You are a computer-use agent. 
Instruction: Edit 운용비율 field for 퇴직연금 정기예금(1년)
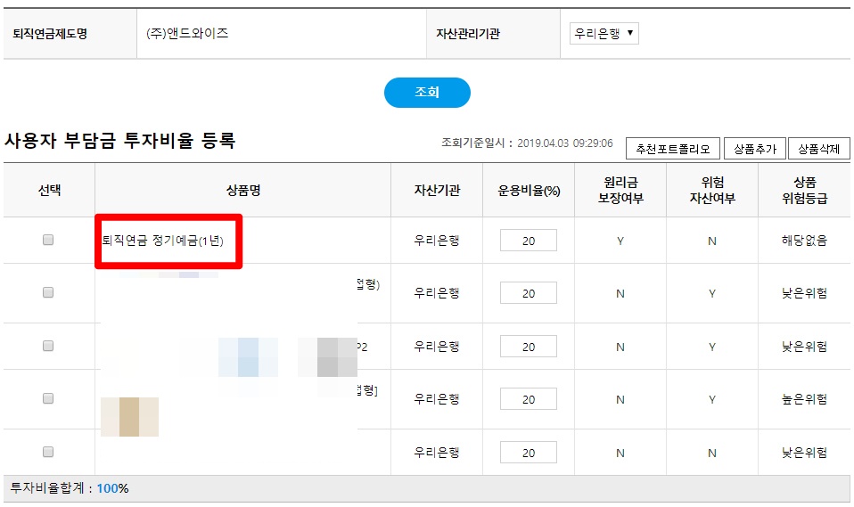[529, 241]
